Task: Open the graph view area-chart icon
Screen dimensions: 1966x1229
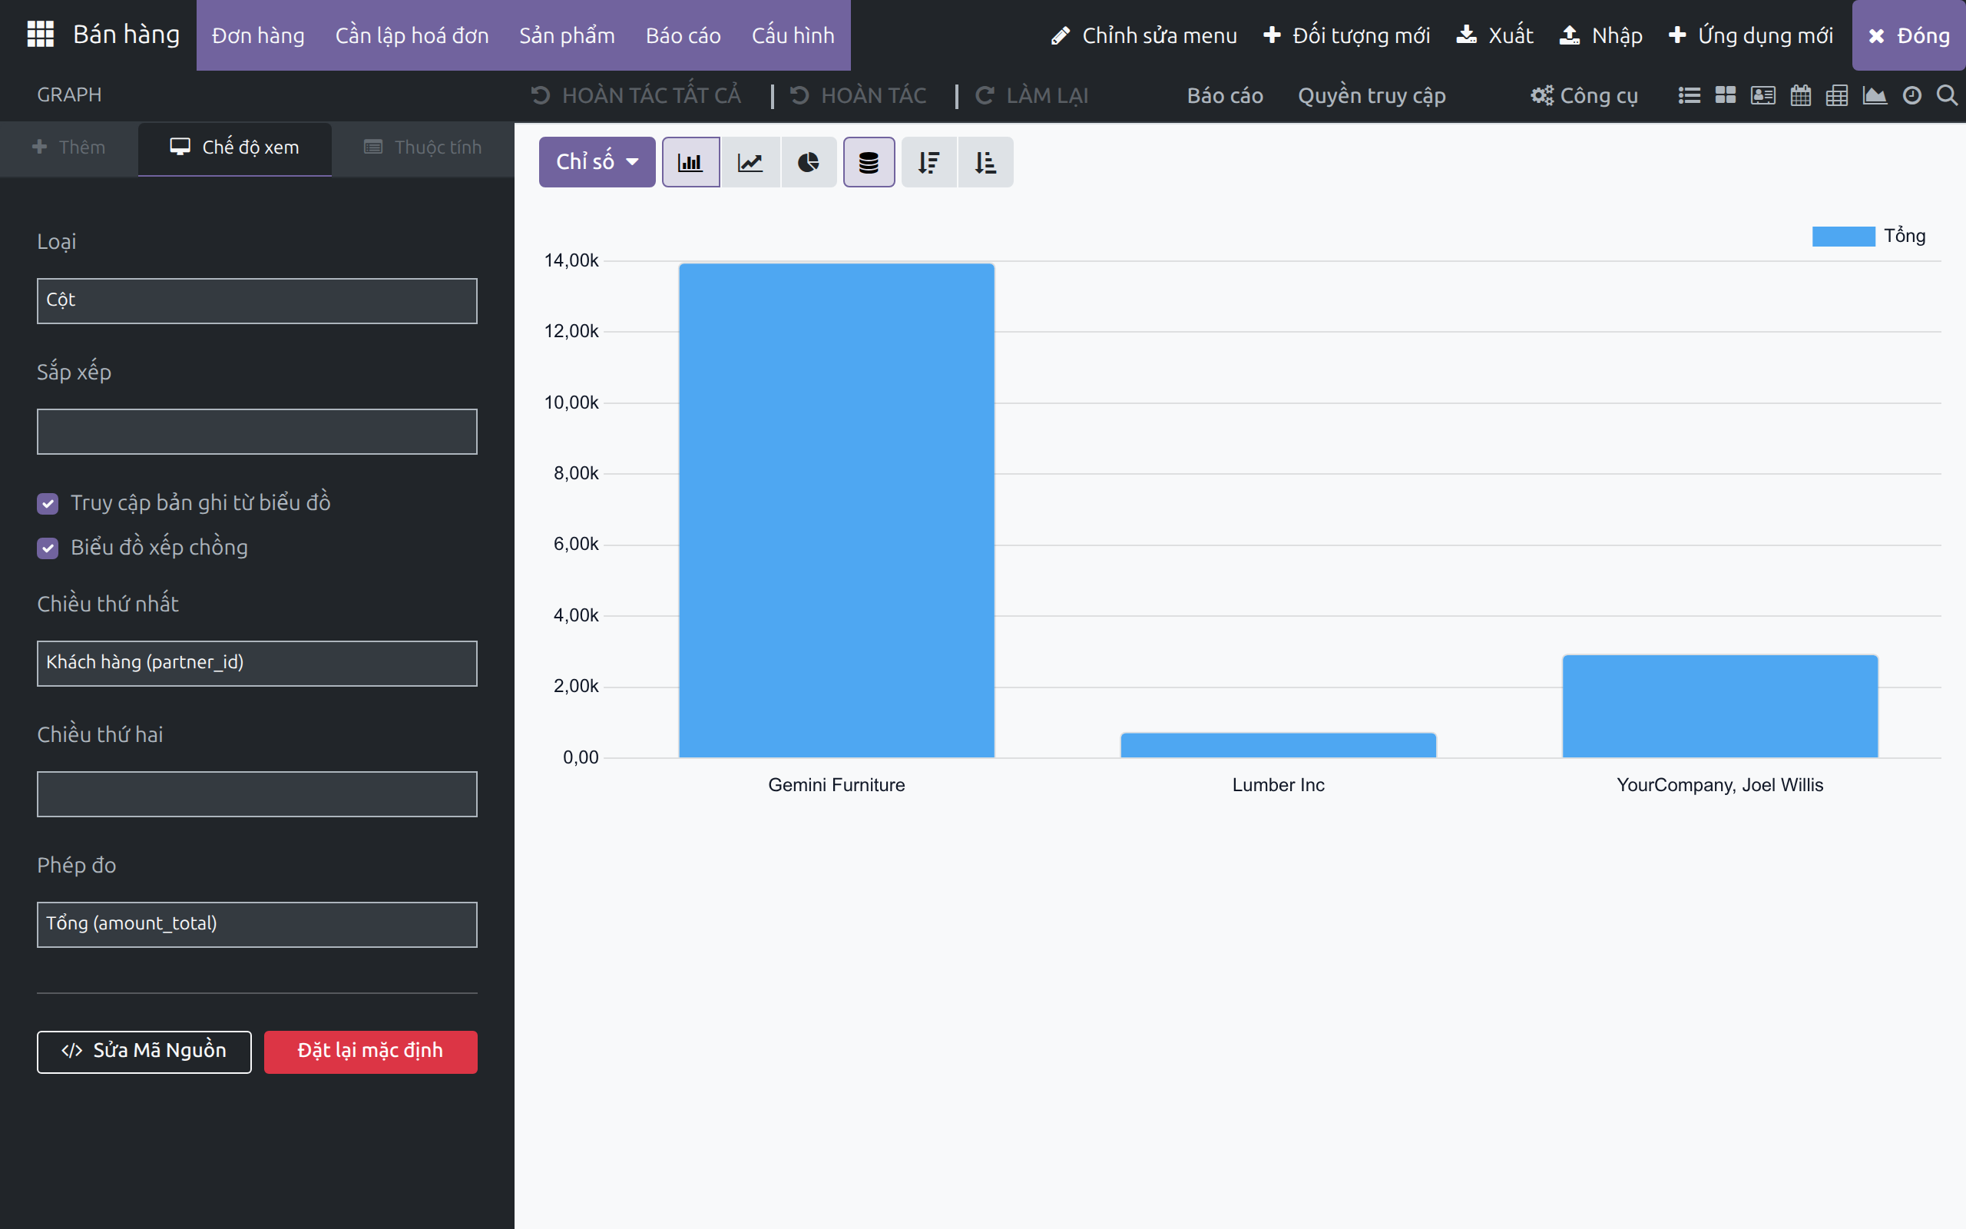Action: (1874, 96)
